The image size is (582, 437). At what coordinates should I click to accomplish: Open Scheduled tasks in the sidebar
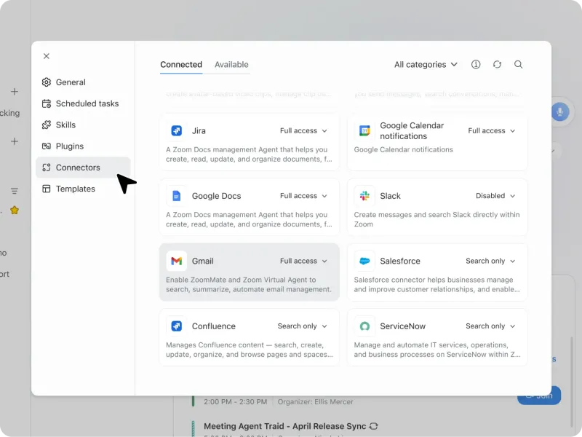tap(83, 103)
